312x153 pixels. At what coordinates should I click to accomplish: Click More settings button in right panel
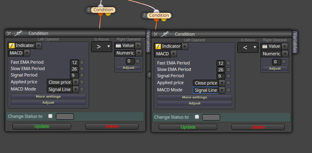coord(195,97)
